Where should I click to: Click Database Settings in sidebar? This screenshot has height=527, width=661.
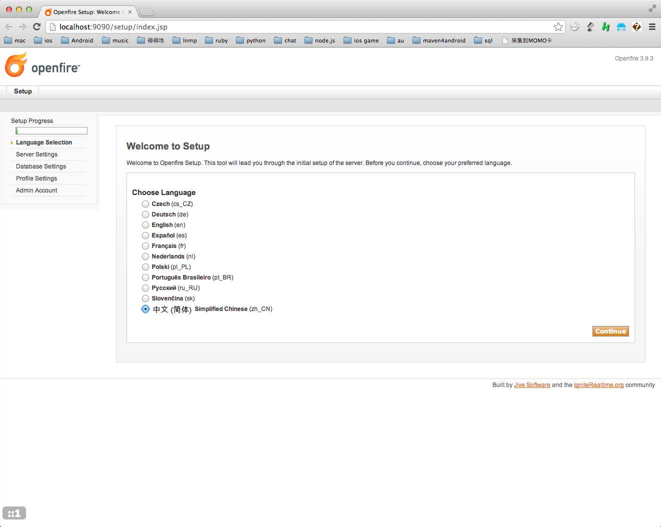(x=41, y=166)
